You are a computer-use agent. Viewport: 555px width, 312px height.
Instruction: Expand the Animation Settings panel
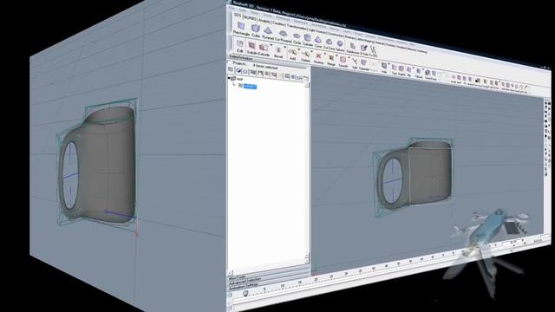(x=244, y=285)
